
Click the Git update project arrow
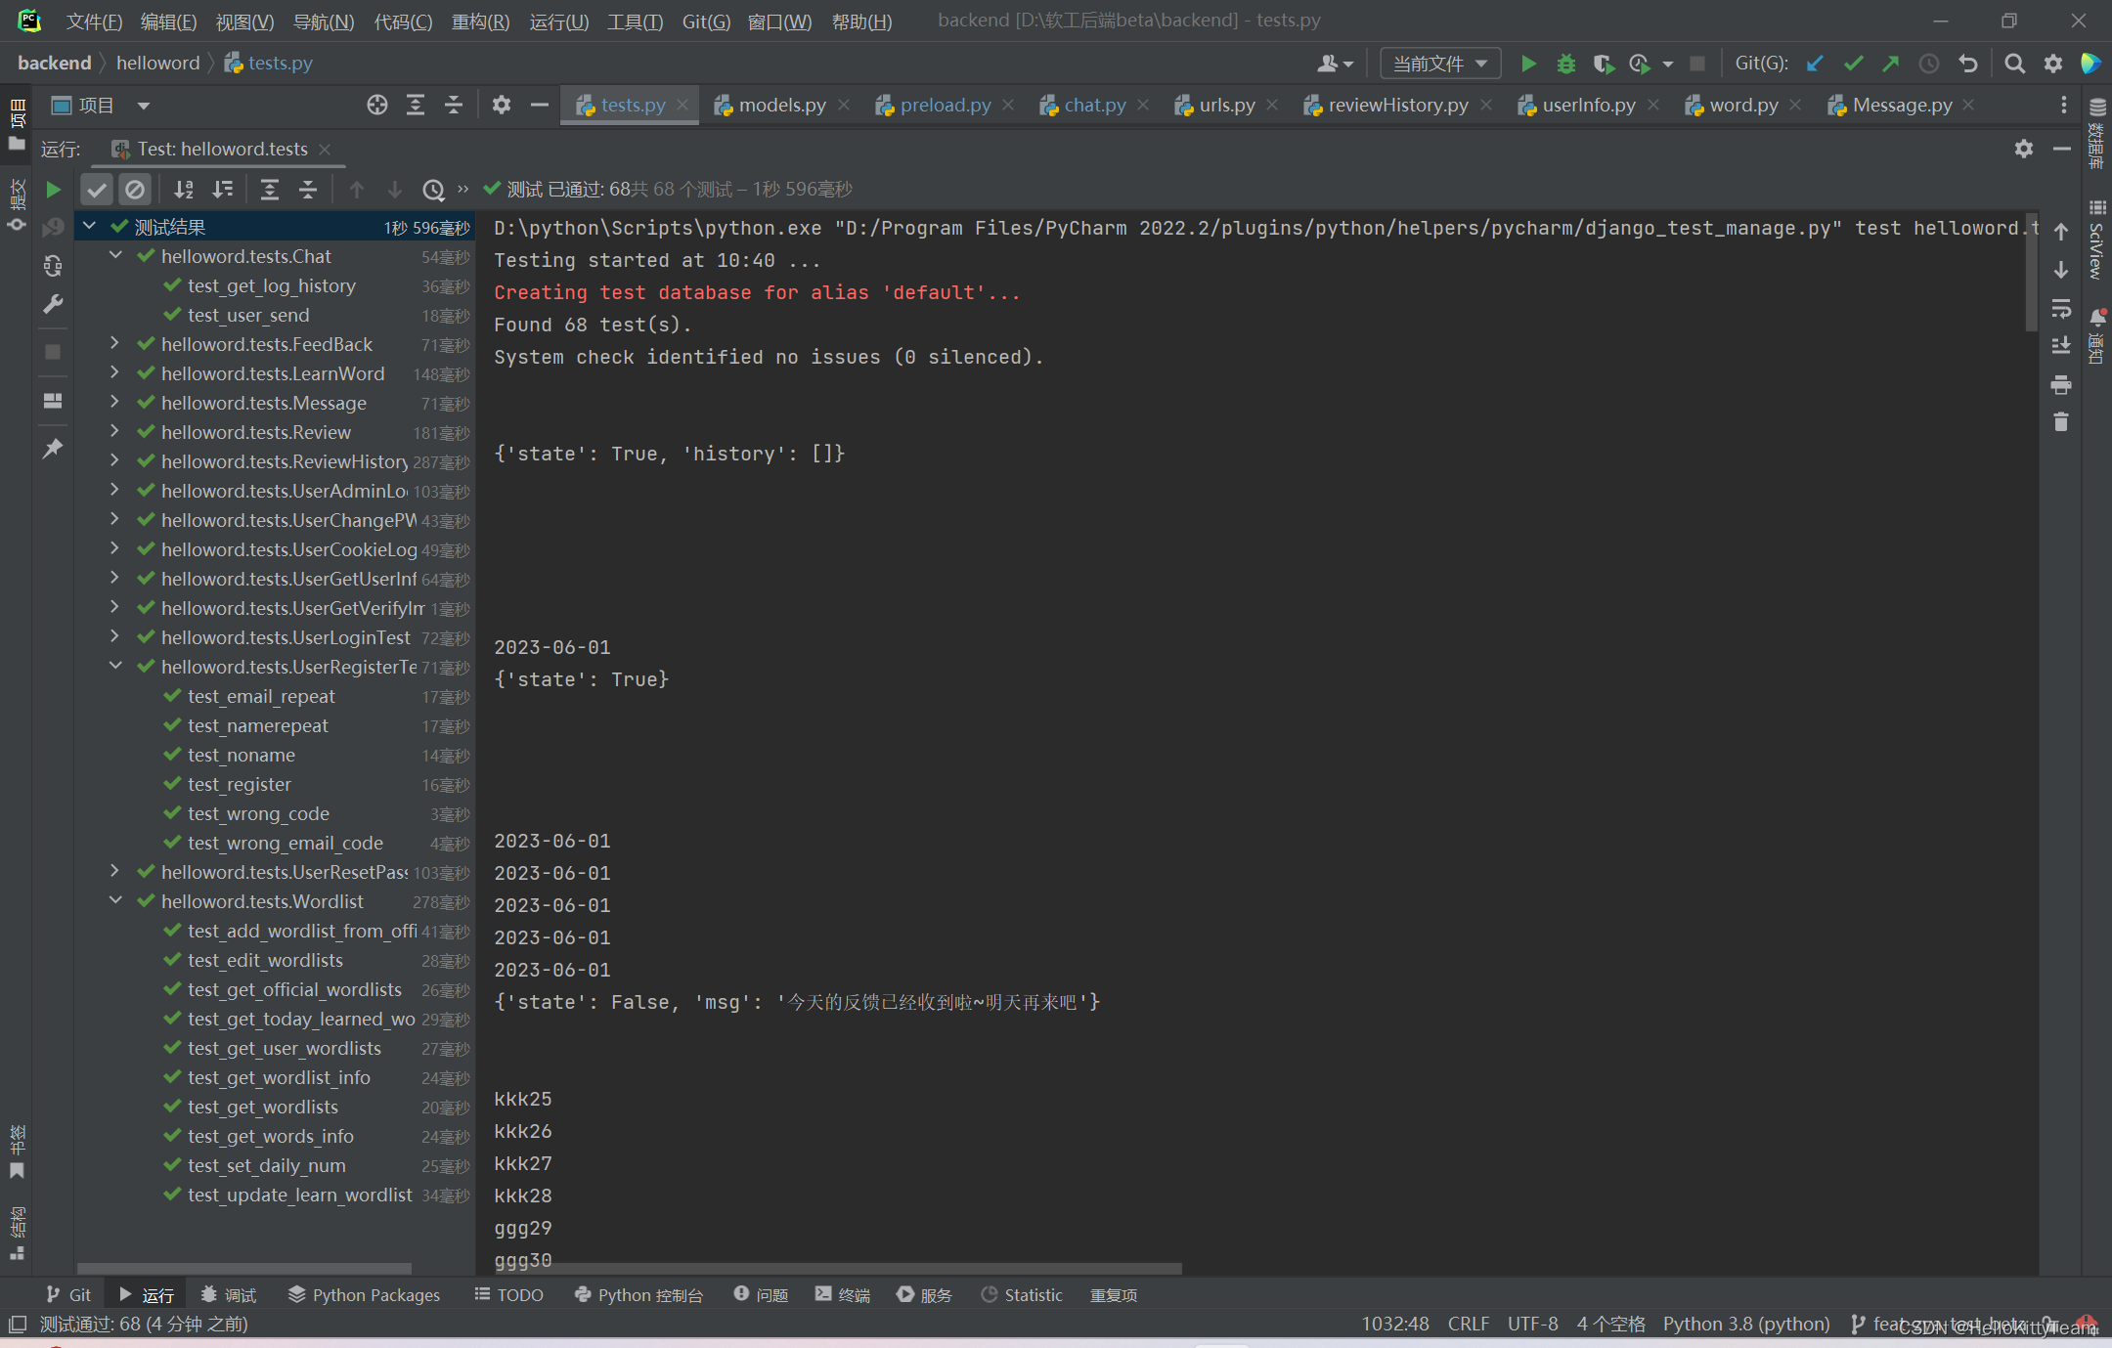coord(1815,64)
